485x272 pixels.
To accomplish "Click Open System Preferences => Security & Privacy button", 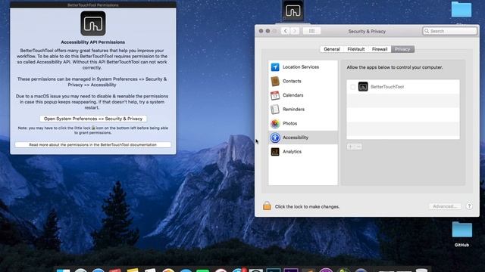I will pyautogui.click(x=93, y=119).
